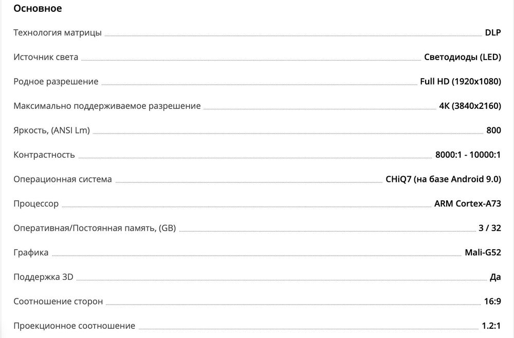Click the "Операционная система" label
Viewport: 514px width, 338px height.
click(62, 179)
